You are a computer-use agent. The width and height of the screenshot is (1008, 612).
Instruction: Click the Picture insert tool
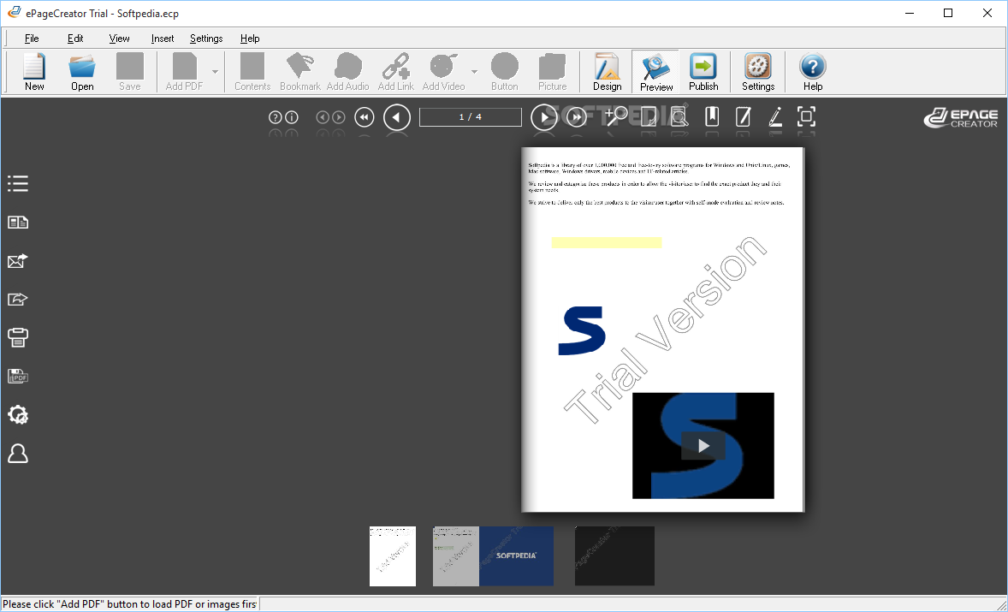pyautogui.click(x=552, y=72)
